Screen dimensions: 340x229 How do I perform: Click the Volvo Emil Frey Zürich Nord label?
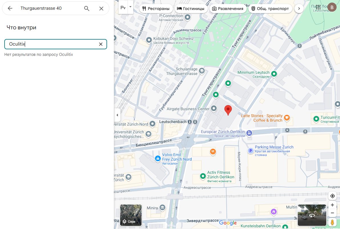[x=177, y=157]
